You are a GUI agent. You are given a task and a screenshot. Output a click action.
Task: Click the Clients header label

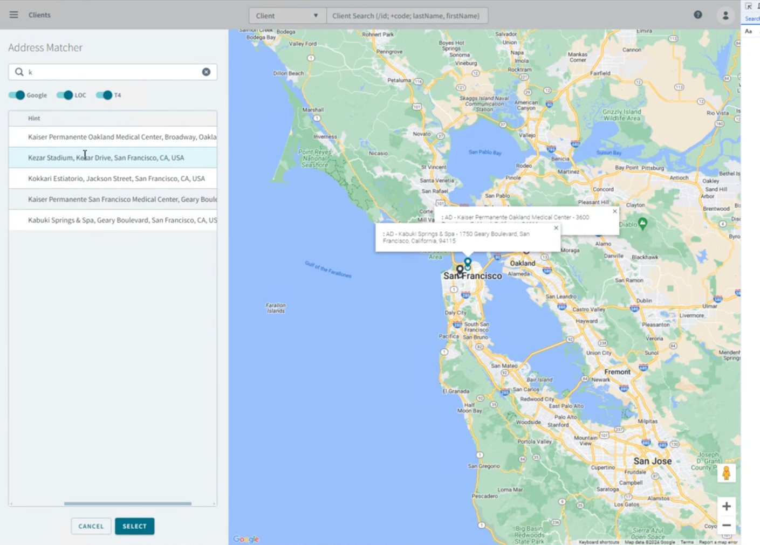tap(39, 15)
